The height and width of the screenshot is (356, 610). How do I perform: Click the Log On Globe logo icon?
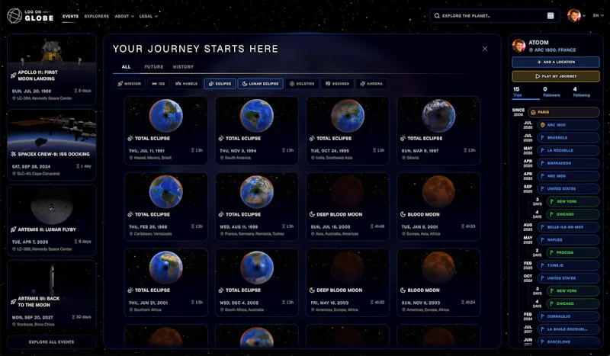point(14,16)
